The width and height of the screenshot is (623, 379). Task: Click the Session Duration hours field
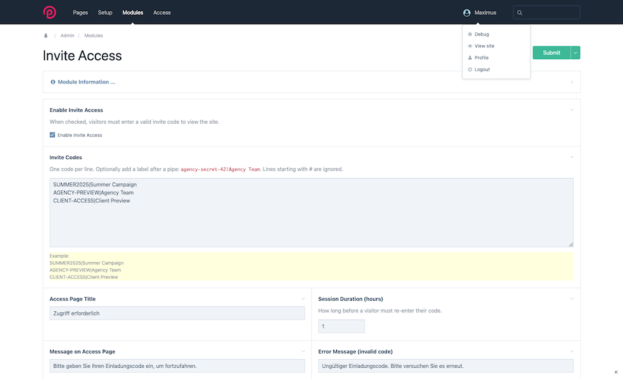pyautogui.click(x=341, y=326)
